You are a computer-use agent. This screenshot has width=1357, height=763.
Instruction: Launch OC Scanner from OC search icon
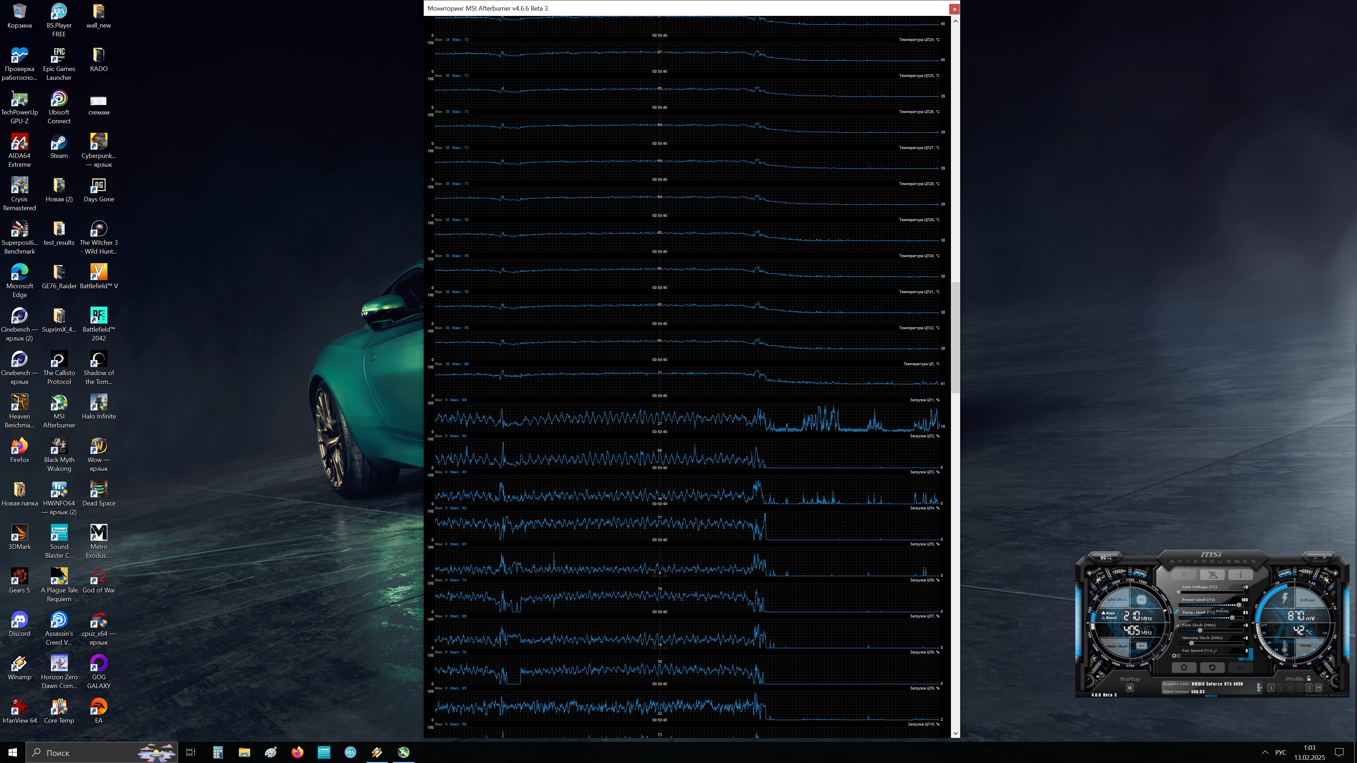[x=1106, y=558]
